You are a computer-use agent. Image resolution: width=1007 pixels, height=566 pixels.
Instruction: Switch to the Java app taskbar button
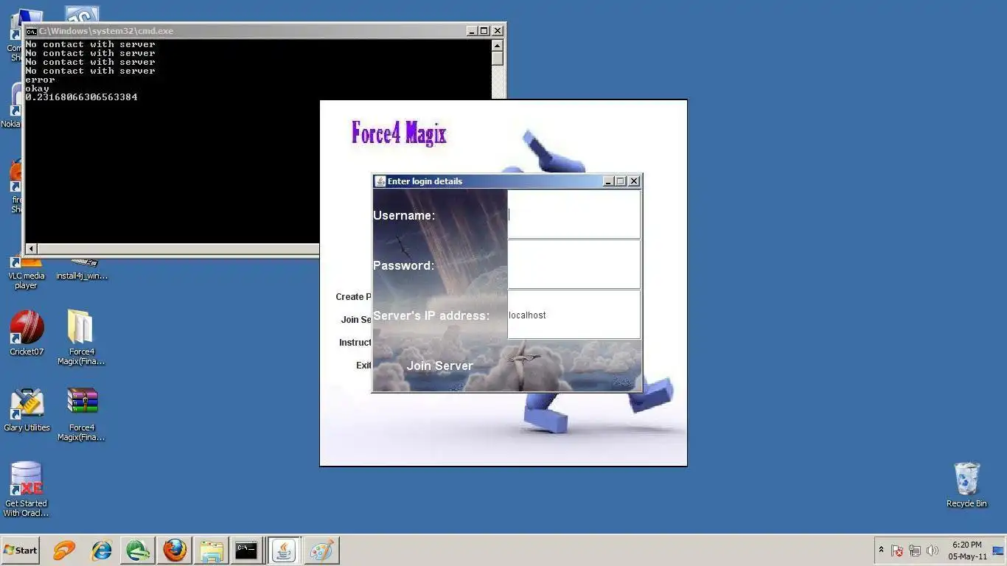point(284,551)
